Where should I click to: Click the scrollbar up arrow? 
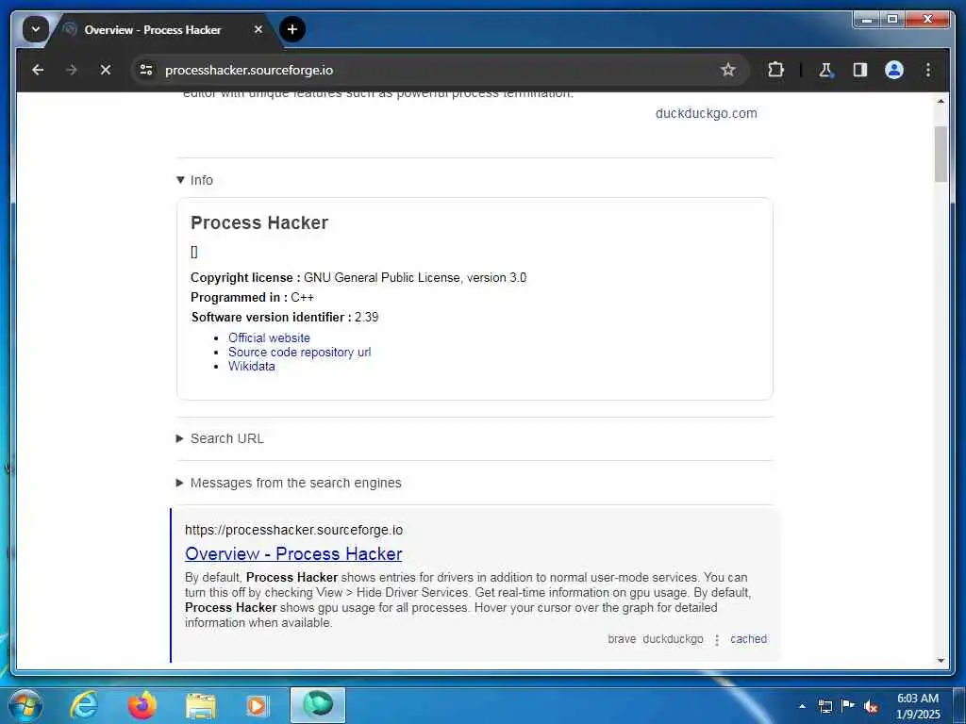(941, 101)
